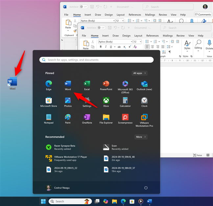Switch to Design tab in Document1
The width and height of the screenshot is (213, 206).
(x=109, y=15)
